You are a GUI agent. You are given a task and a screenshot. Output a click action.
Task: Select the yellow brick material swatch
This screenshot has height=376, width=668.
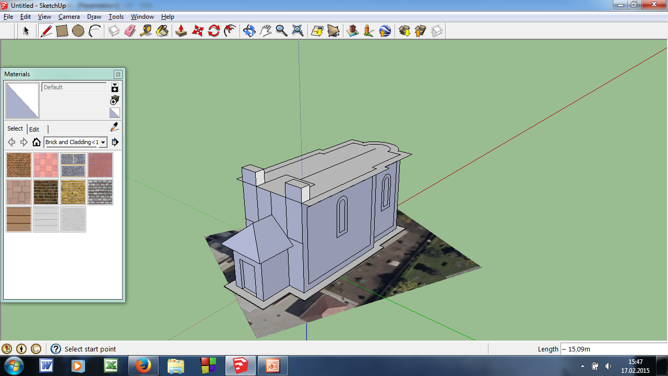pos(73,192)
